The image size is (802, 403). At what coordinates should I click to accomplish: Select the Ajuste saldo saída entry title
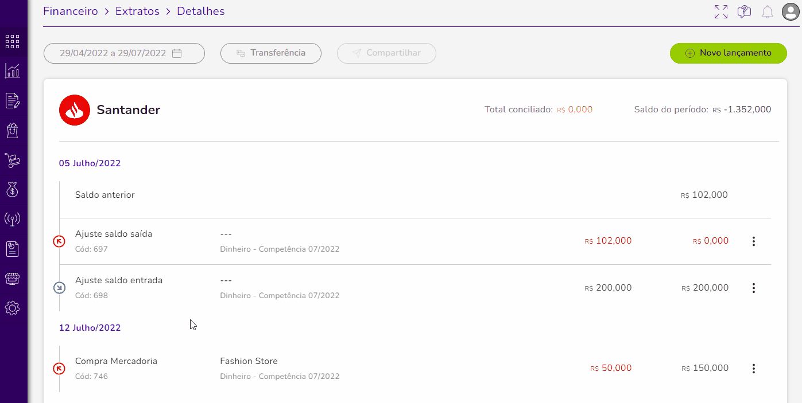point(114,234)
